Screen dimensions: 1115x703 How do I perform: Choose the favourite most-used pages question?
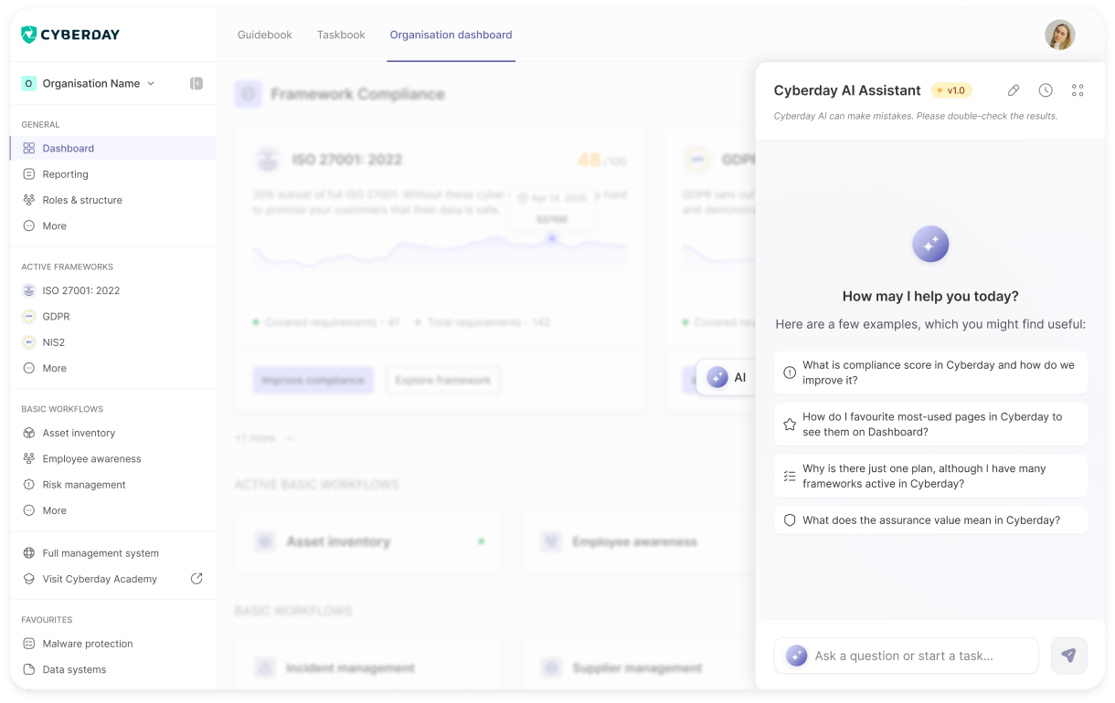click(930, 425)
